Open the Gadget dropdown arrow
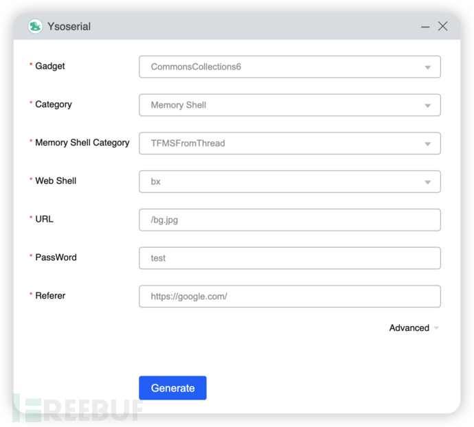The height and width of the screenshot is (427, 474). click(427, 67)
